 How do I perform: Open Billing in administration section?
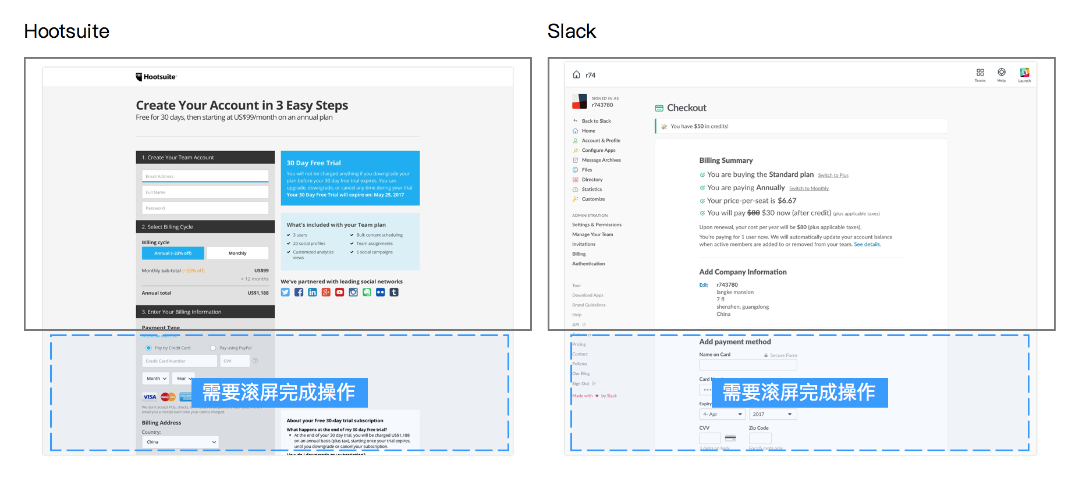coord(579,254)
